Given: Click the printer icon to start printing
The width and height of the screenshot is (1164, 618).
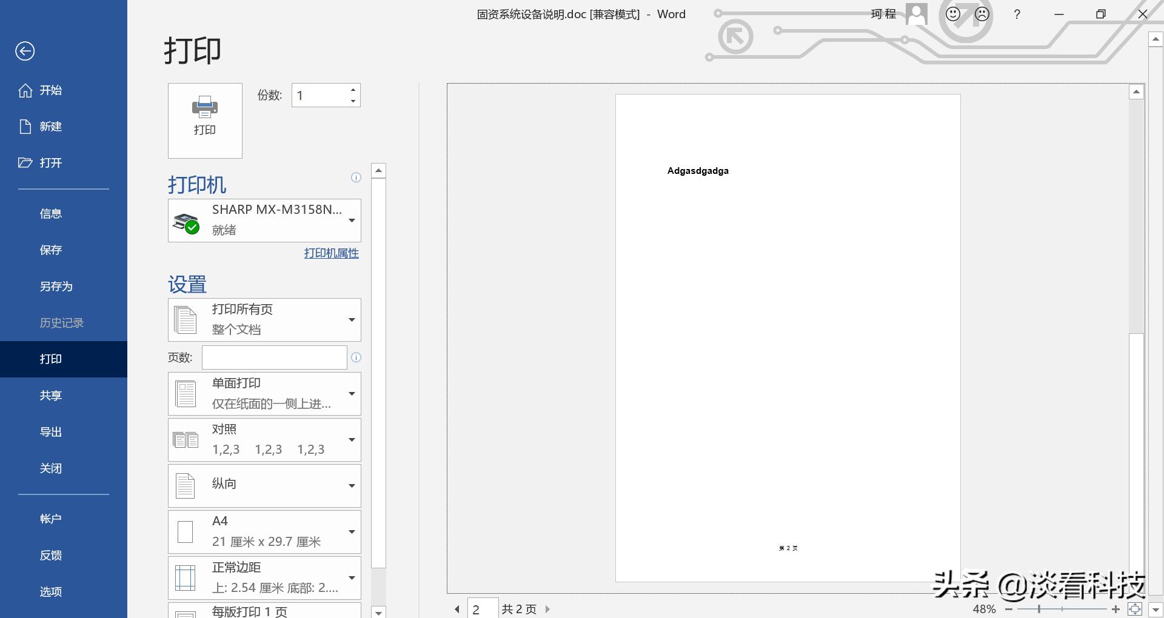Looking at the screenshot, I should point(204,119).
